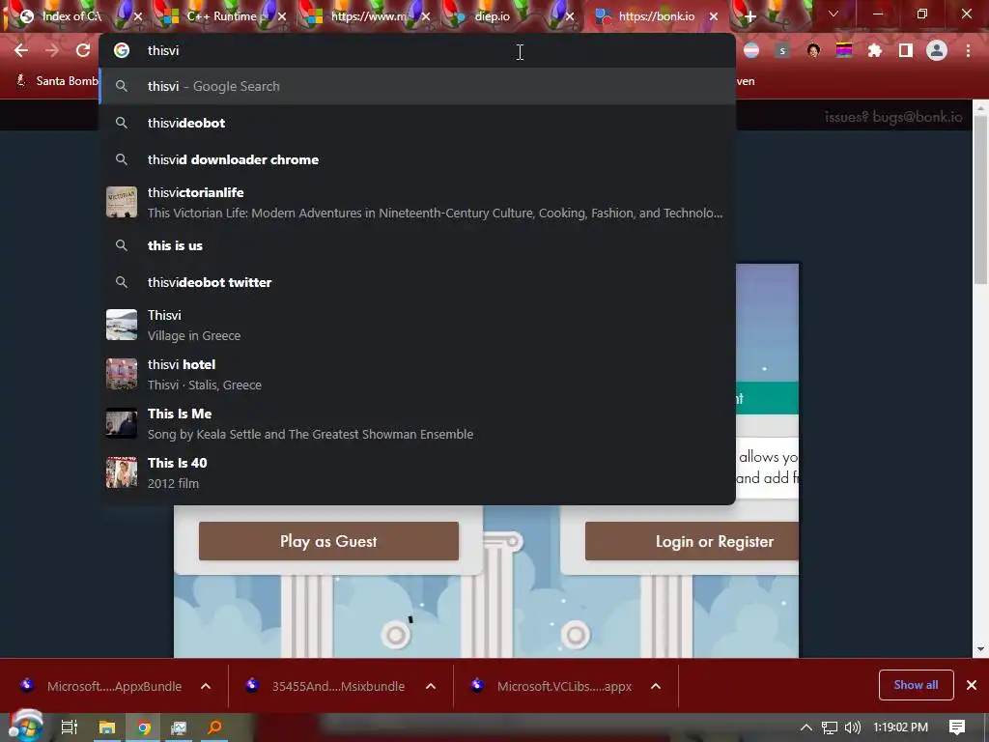Click the striped colorful extension icon
Viewport: 989px width, 742px height.
844,50
